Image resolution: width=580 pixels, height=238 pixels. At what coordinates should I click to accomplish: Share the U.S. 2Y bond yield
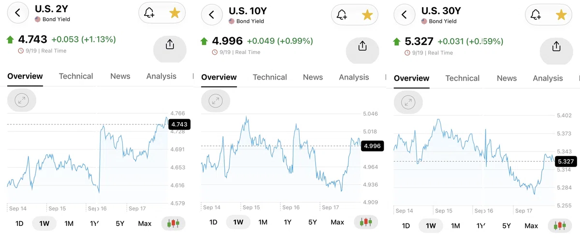tap(170, 45)
